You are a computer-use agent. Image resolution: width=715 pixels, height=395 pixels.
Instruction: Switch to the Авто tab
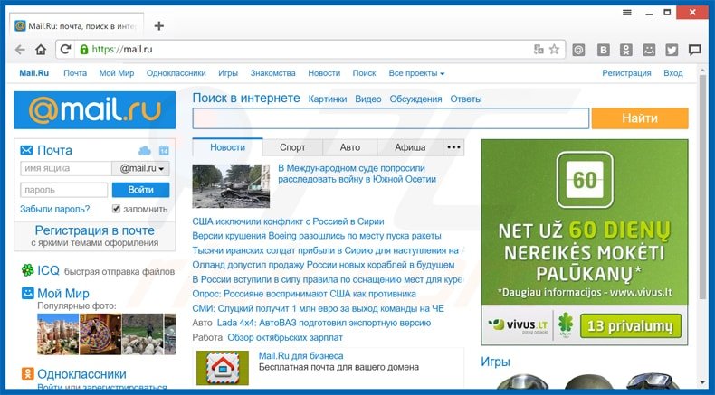click(350, 147)
